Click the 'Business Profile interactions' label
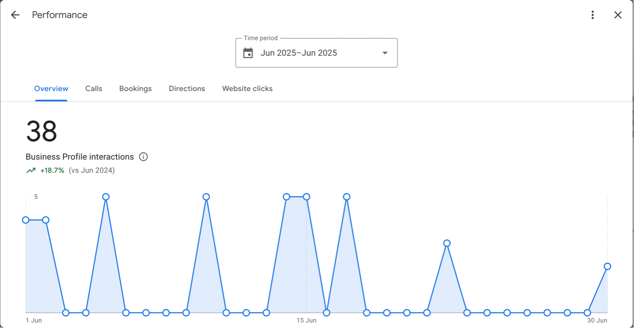This screenshot has height=329, width=635. (80, 157)
